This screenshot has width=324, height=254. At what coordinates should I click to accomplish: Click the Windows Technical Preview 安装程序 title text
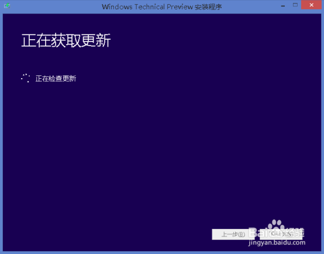click(x=162, y=7)
